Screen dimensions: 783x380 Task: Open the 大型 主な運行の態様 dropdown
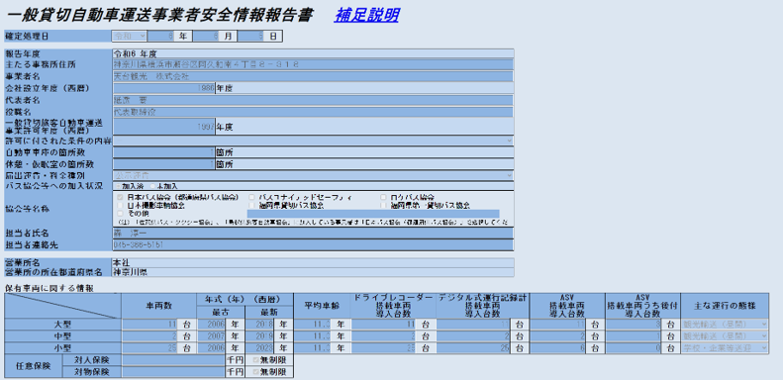pyautogui.click(x=725, y=324)
